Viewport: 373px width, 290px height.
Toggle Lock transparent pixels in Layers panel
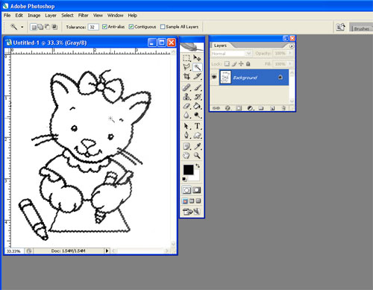[227, 64]
